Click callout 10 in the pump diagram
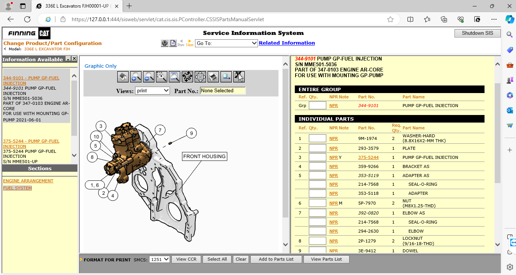The width and height of the screenshot is (516, 275). coord(96,137)
